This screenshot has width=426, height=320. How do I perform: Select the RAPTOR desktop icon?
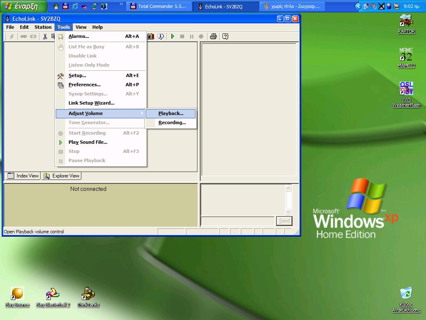click(x=406, y=24)
